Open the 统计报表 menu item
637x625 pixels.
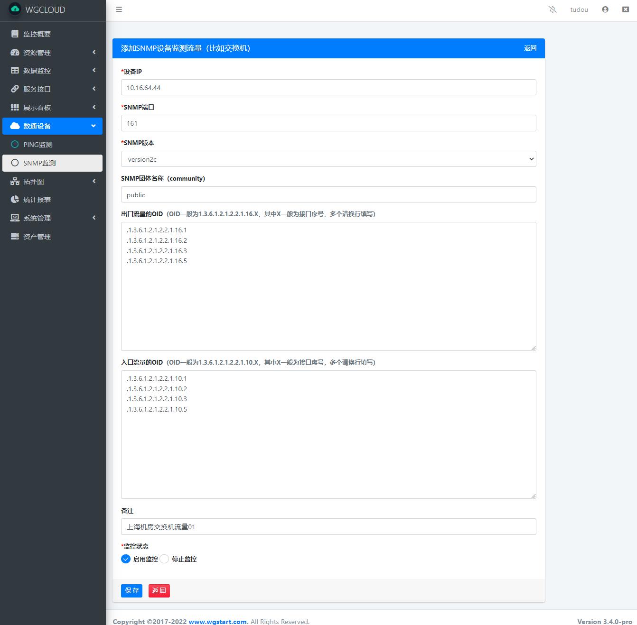coord(52,200)
